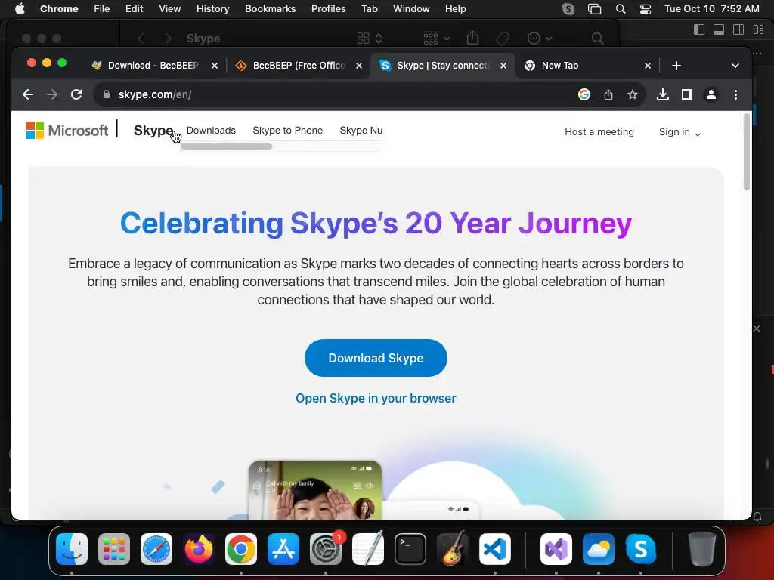Open the Downloads nav link
Viewport: 774px width, 580px height.
[x=211, y=130]
